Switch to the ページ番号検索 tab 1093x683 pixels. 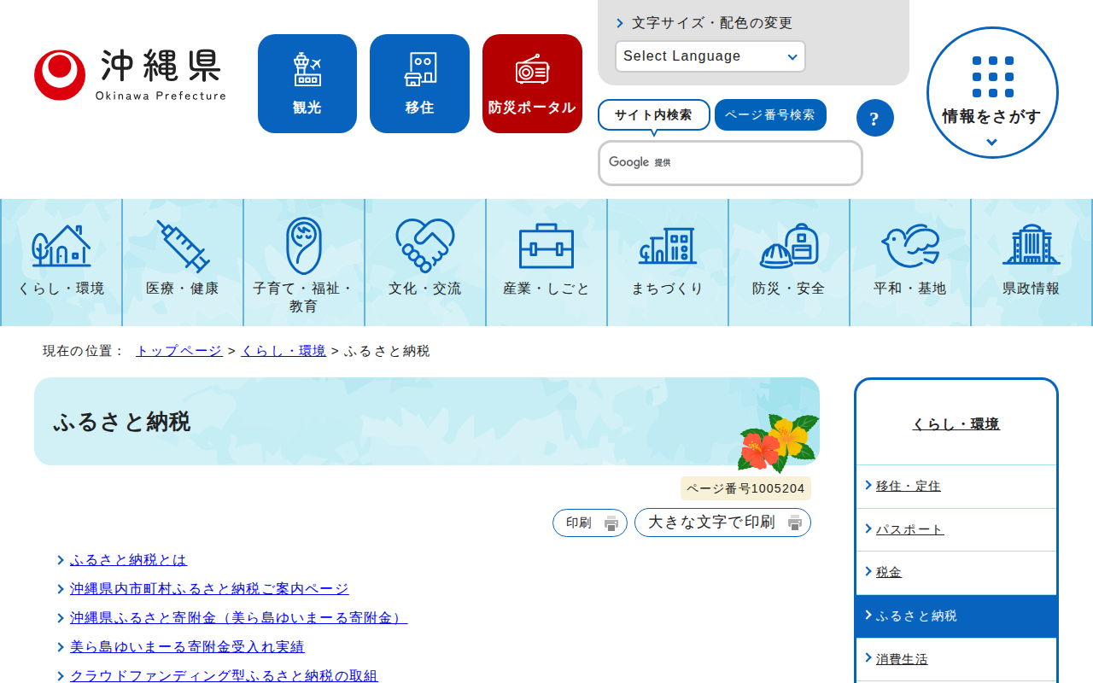(770, 115)
